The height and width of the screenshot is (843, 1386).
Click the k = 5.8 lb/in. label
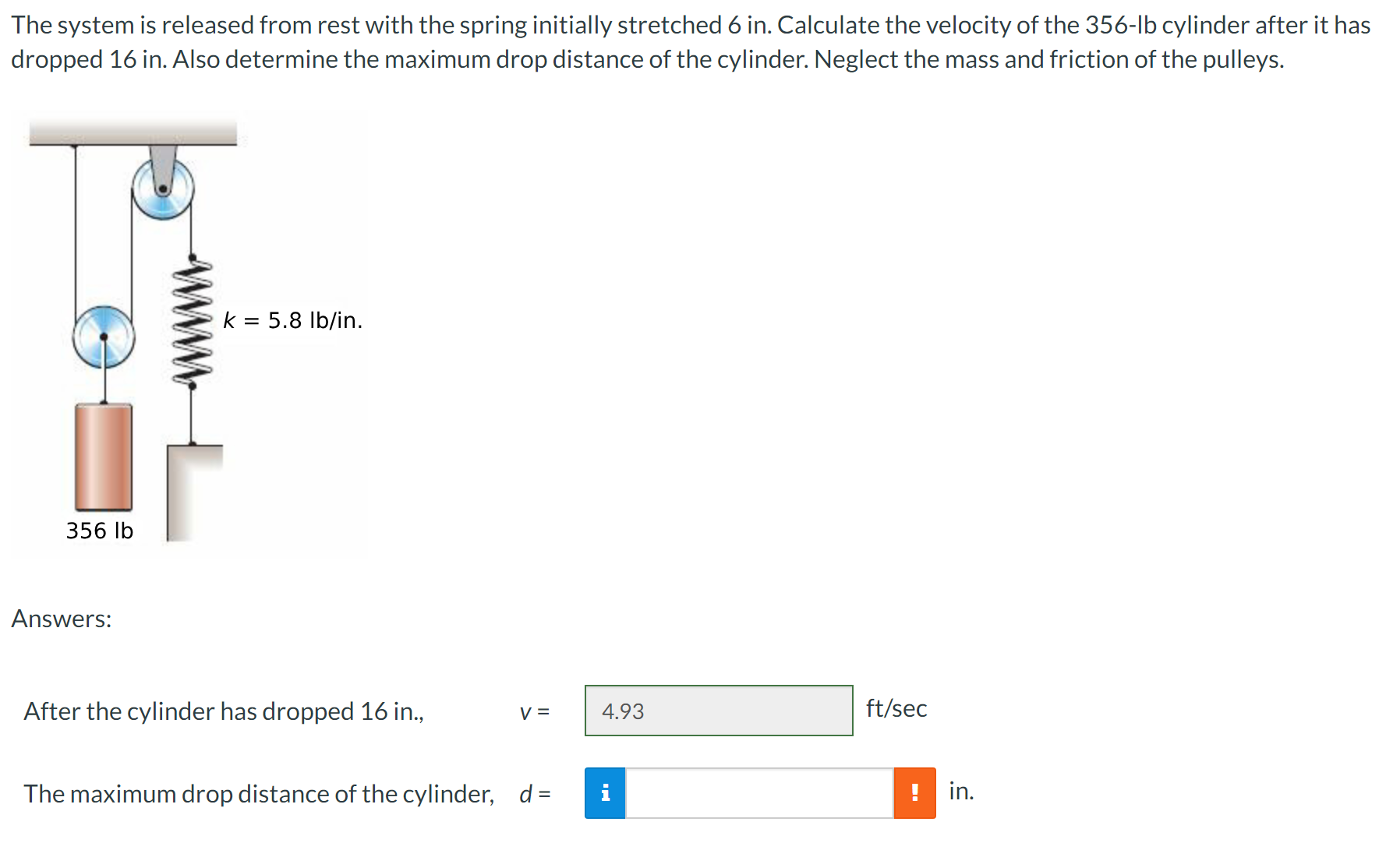[x=292, y=320]
